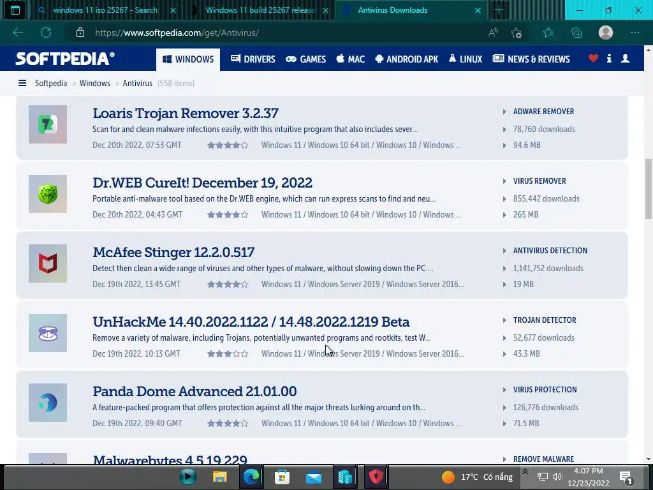Click the McAfee Stinger red shield icon
The image size is (653, 490).
pos(48,264)
